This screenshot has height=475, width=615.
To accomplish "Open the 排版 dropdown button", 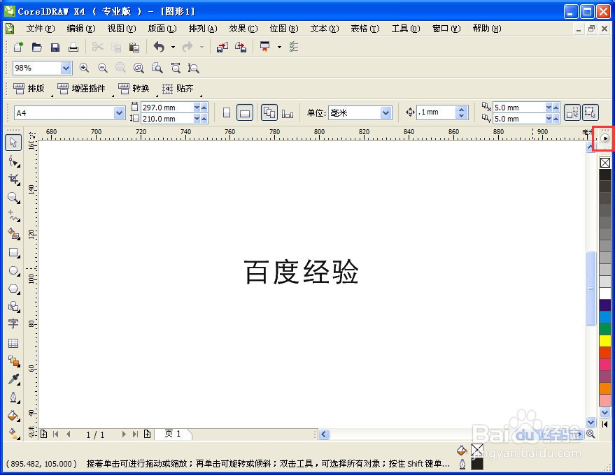I will pos(29,89).
